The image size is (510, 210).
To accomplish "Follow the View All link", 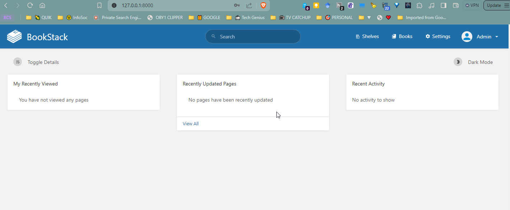I will pos(191,123).
